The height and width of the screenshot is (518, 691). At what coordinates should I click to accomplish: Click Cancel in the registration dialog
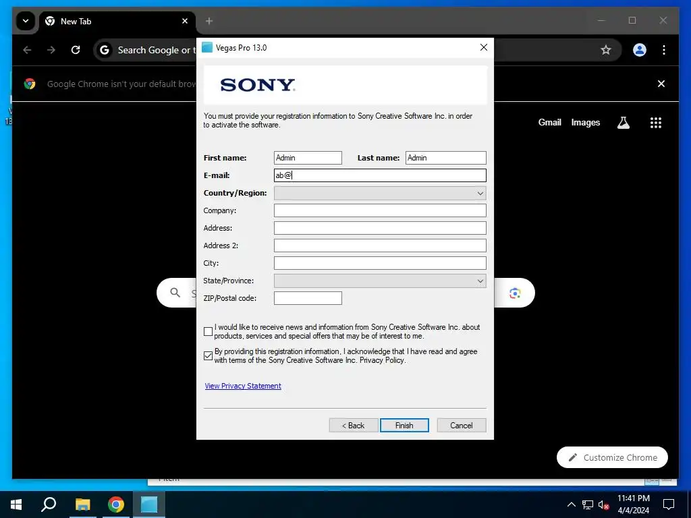point(462,425)
